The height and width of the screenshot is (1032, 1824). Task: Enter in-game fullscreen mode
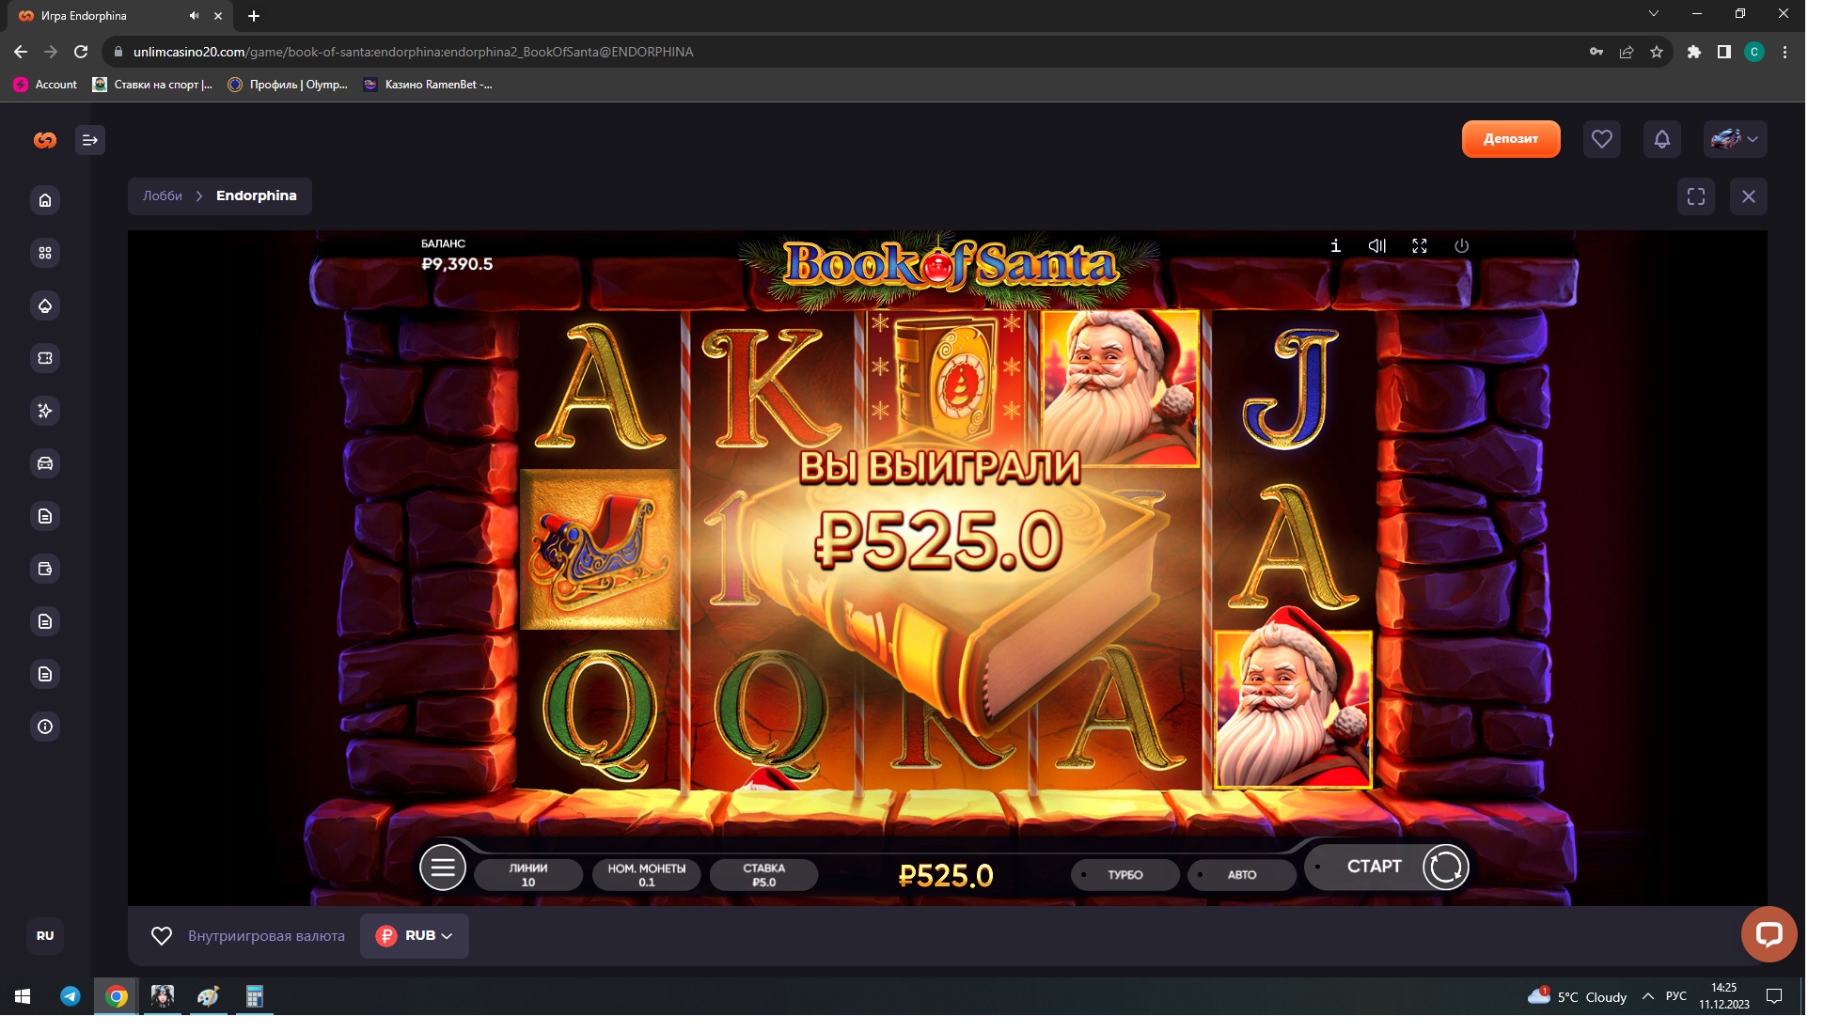1420,245
